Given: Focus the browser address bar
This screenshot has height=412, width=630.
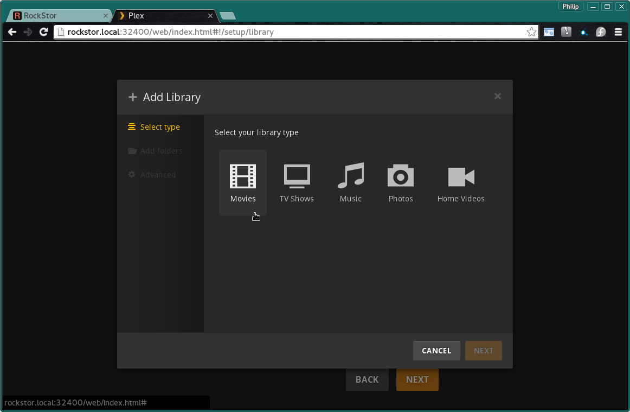Looking at the screenshot, I should point(295,32).
